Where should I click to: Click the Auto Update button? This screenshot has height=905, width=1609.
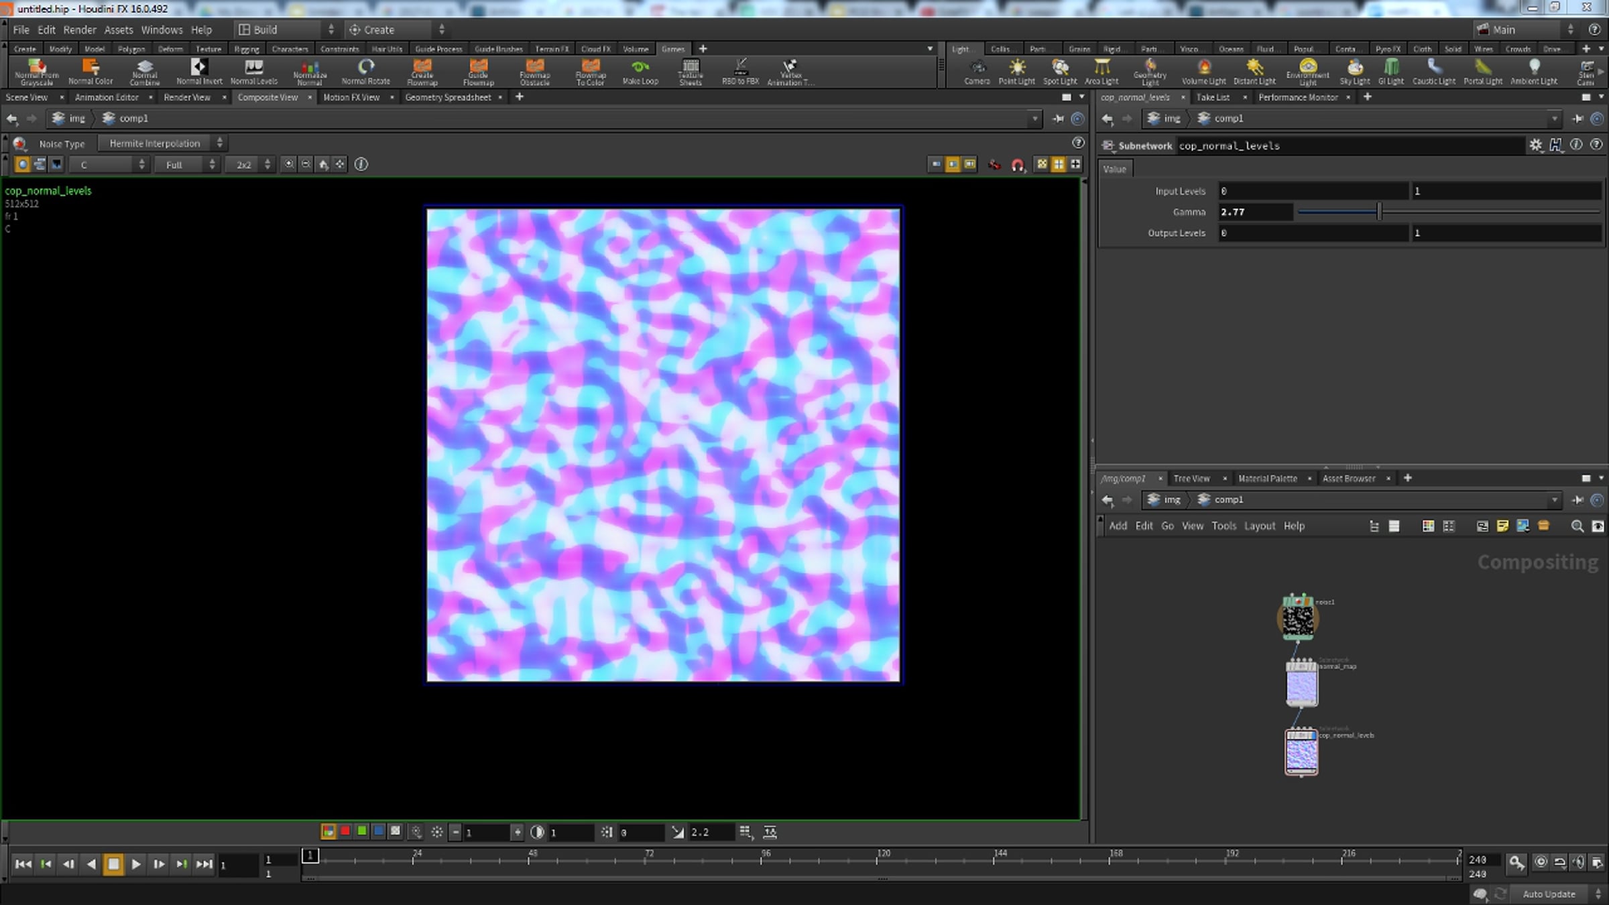pyautogui.click(x=1549, y=894)
